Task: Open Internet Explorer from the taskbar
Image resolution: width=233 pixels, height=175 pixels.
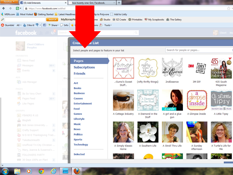Action: click(53, 171)
